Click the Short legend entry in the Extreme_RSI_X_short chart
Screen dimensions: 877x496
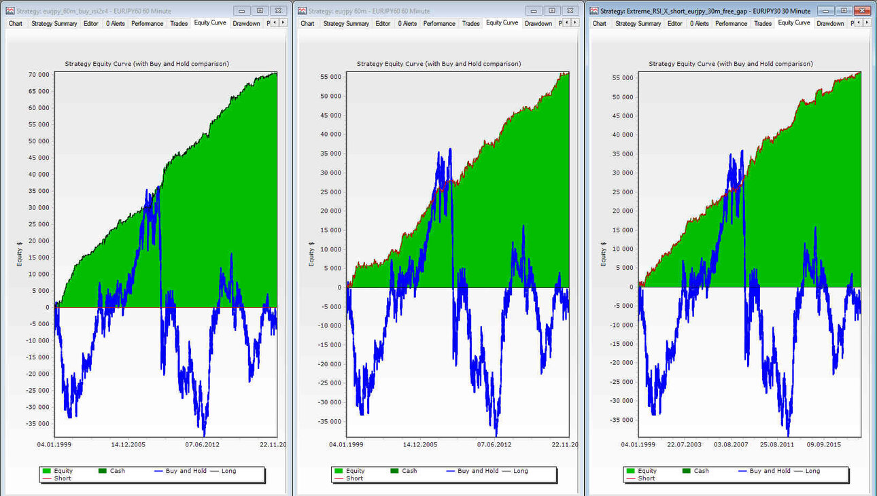(x=641, y=478)
